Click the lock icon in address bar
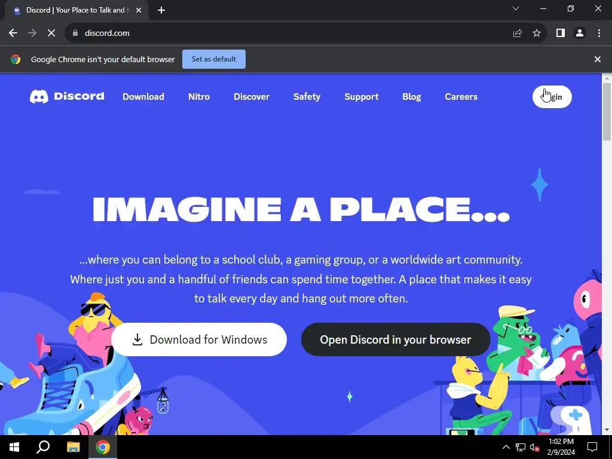The width and height of the screenshot is (612, 459). [75, 33]
